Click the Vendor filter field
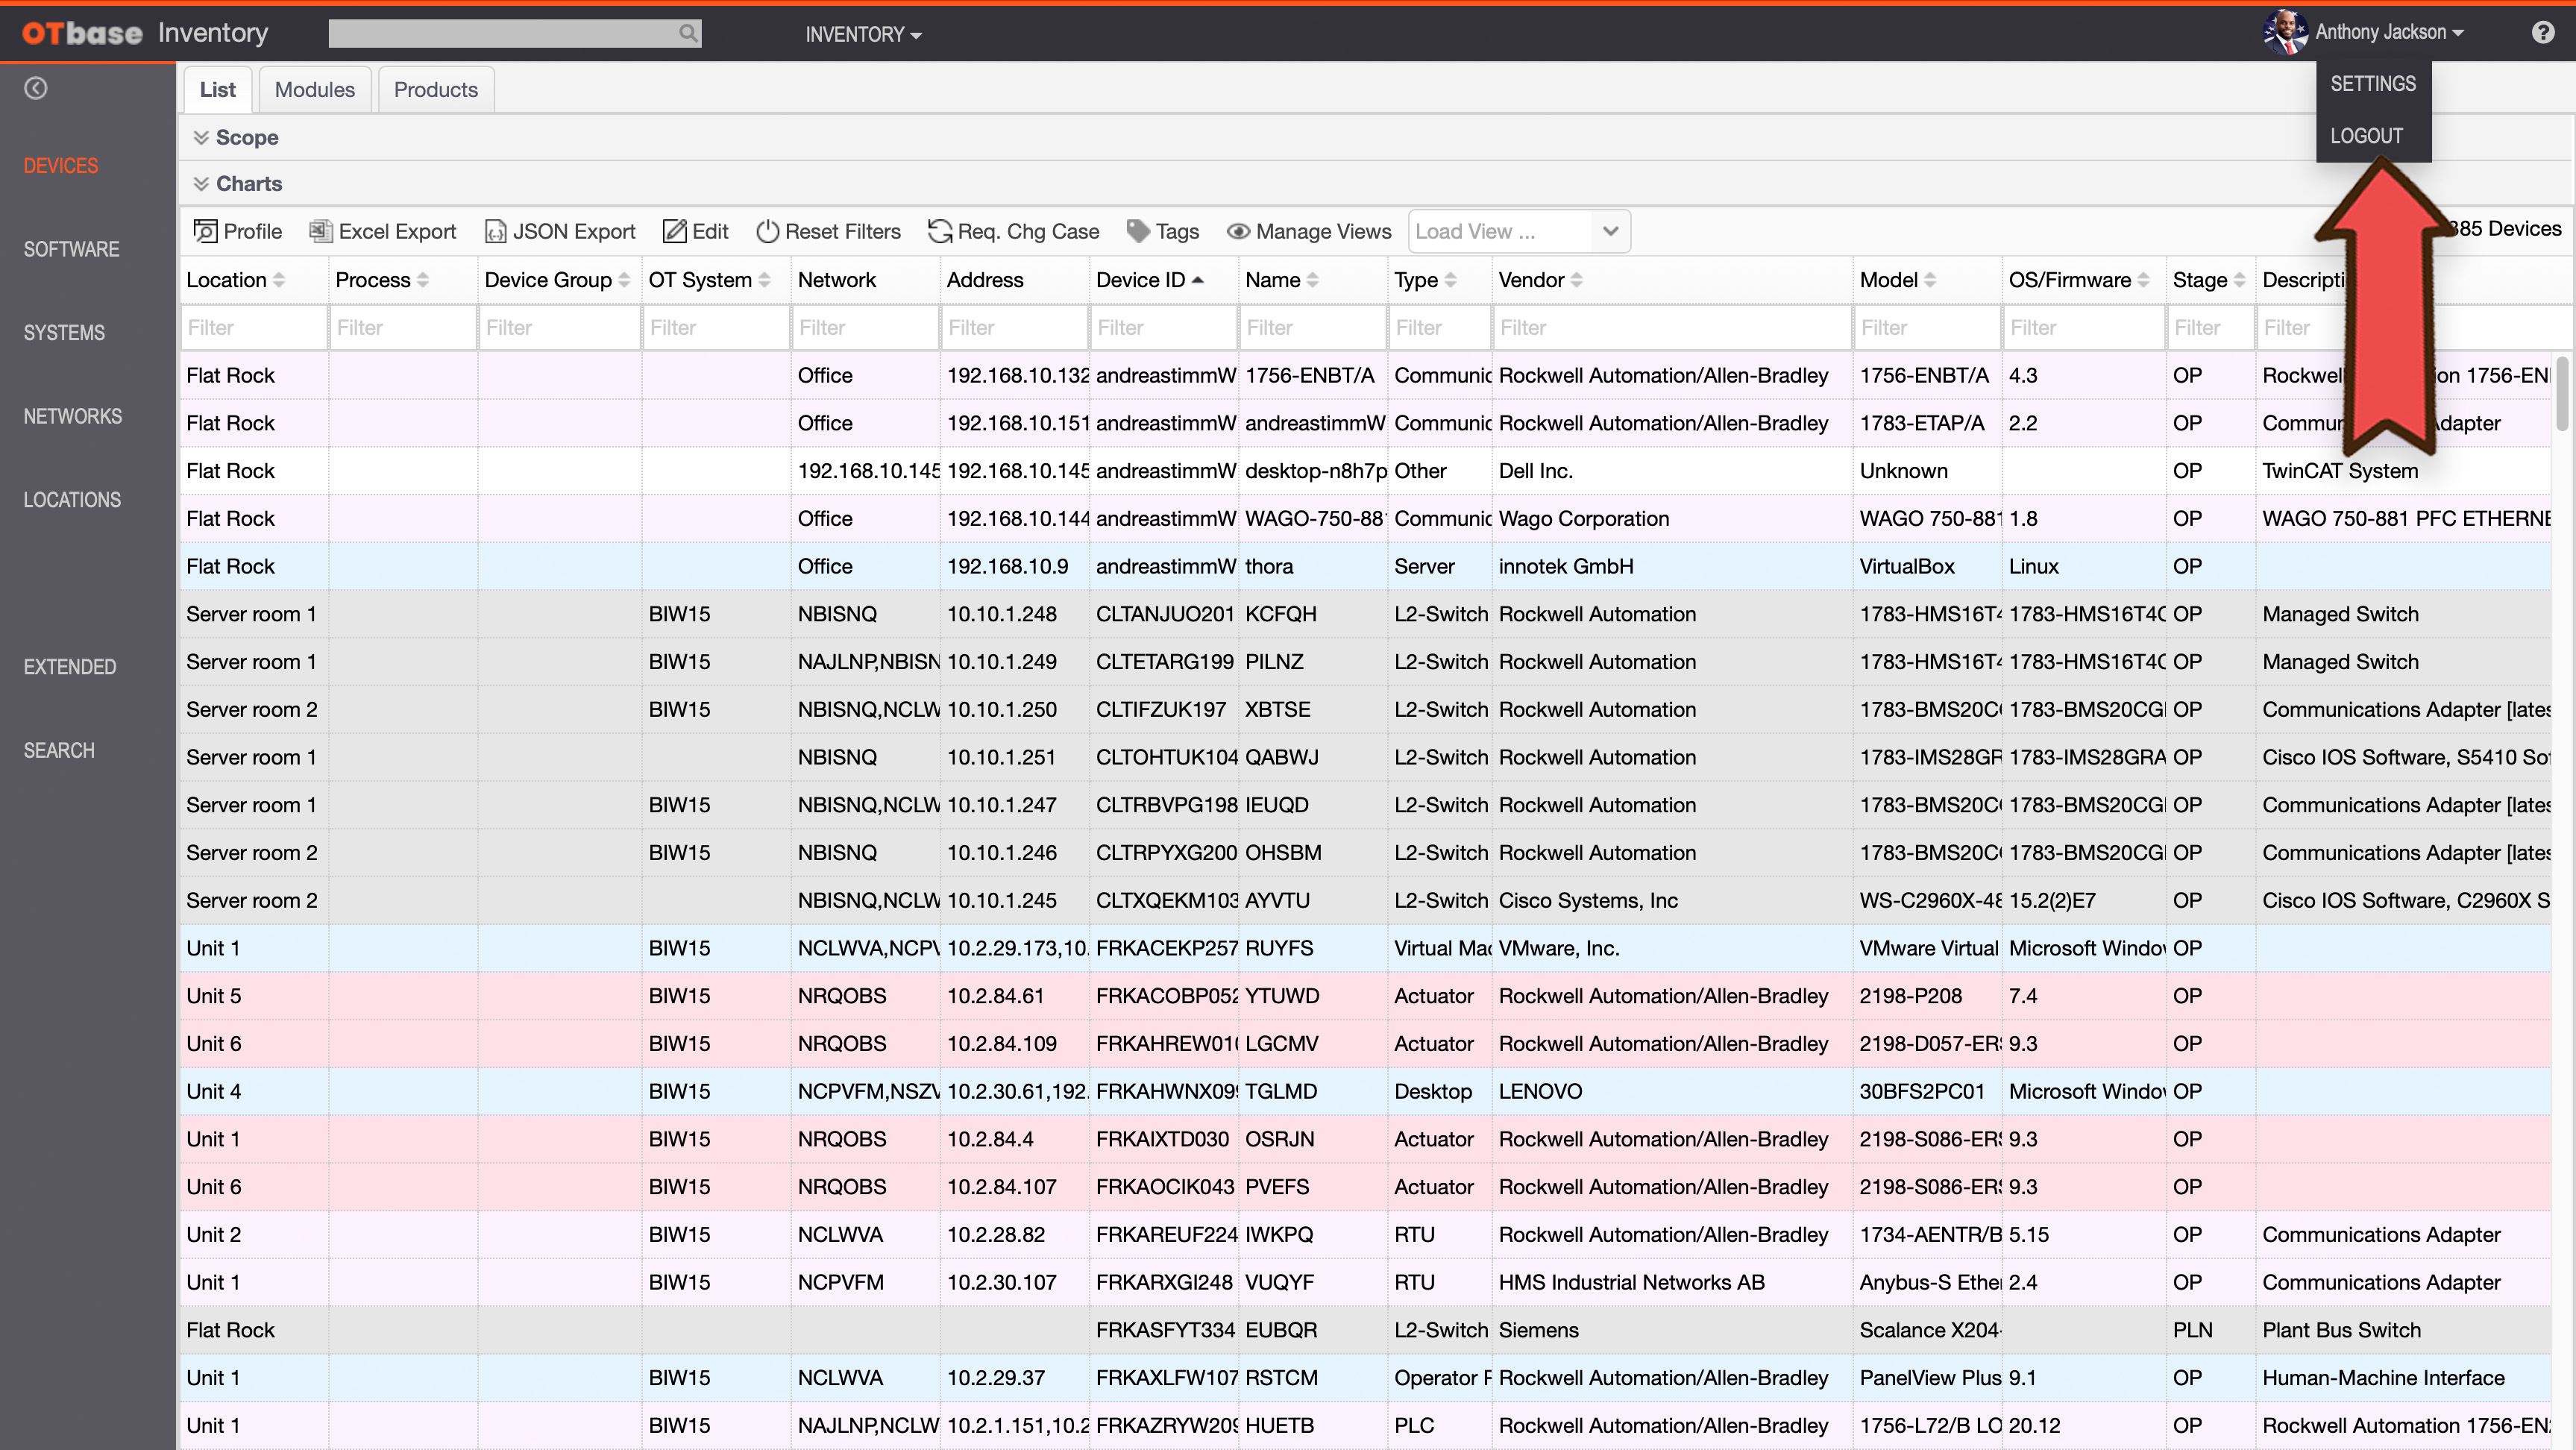 1671,327
